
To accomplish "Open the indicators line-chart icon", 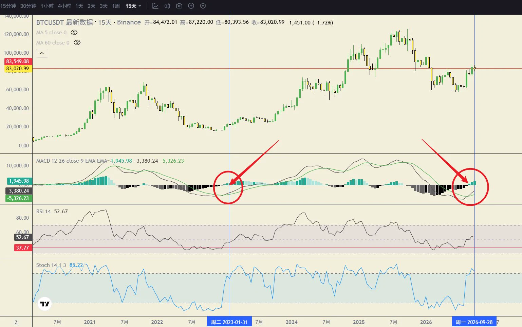I will click(x=155, y=6).
